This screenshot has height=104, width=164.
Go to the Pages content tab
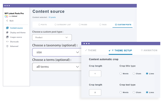coord(83,25)
